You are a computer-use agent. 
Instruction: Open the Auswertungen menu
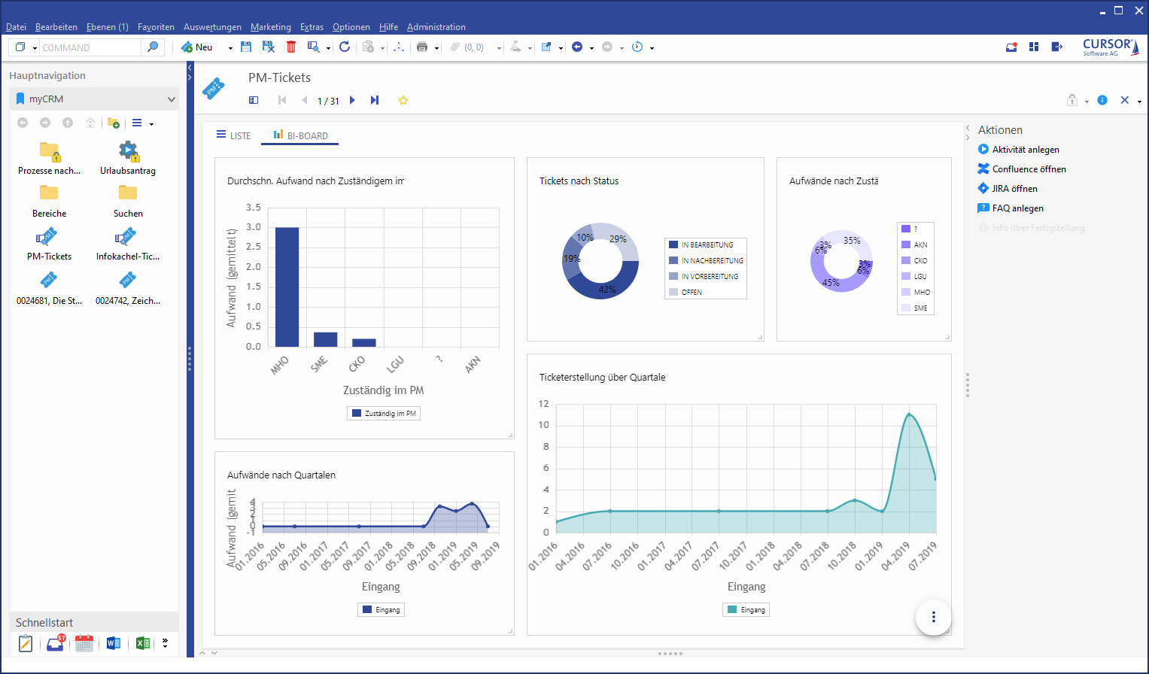point(212,27)
